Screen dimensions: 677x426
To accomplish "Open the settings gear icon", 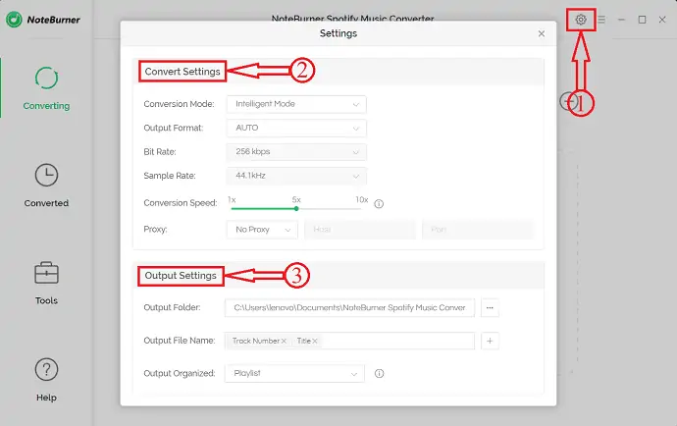I will 581,20.
